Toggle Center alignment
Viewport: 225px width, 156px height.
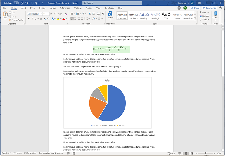pyautogui.click(x=75, y=19)
